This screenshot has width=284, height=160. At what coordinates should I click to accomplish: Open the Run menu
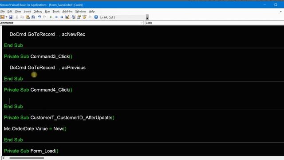(47, 11)
